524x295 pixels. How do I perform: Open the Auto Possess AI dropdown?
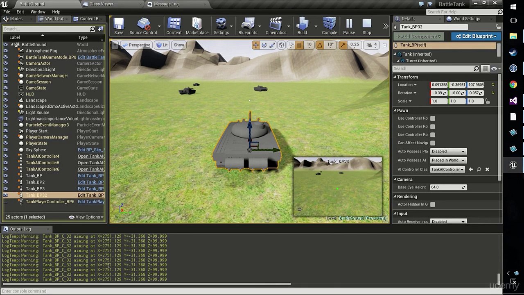point(448,160)
